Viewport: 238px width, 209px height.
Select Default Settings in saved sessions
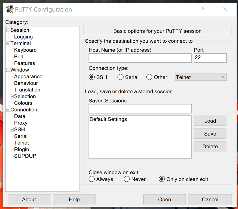click(x=108, y=119)
